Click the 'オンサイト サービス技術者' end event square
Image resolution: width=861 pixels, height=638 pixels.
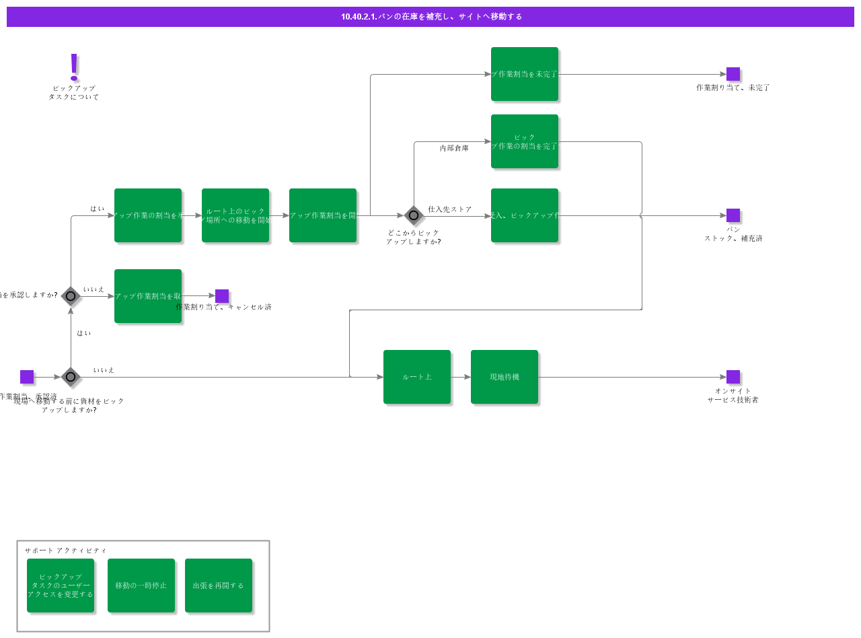point(733,377)
